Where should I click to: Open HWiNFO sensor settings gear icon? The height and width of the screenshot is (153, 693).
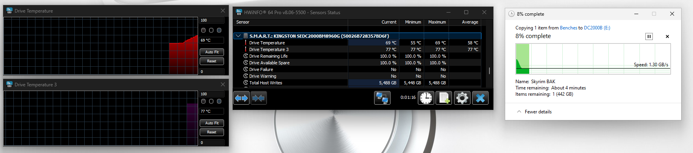[462, 98]
